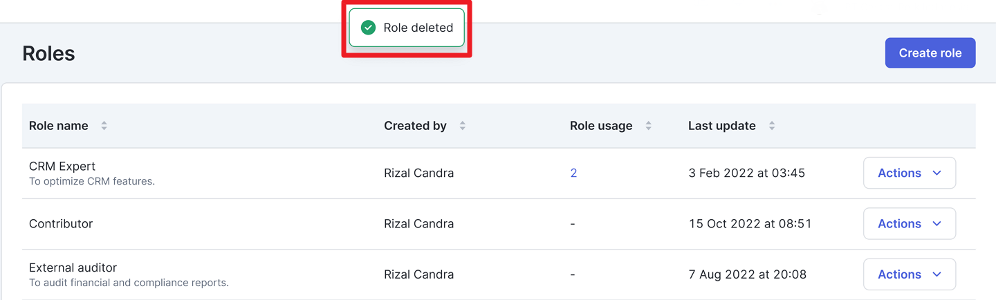Viewport: 996px width, 300px height.
Task: Select the CRM Expert role name
Action: (62, 167)
